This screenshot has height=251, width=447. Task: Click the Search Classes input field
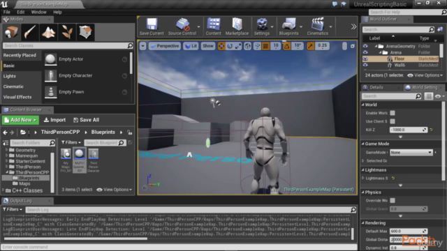68,45
